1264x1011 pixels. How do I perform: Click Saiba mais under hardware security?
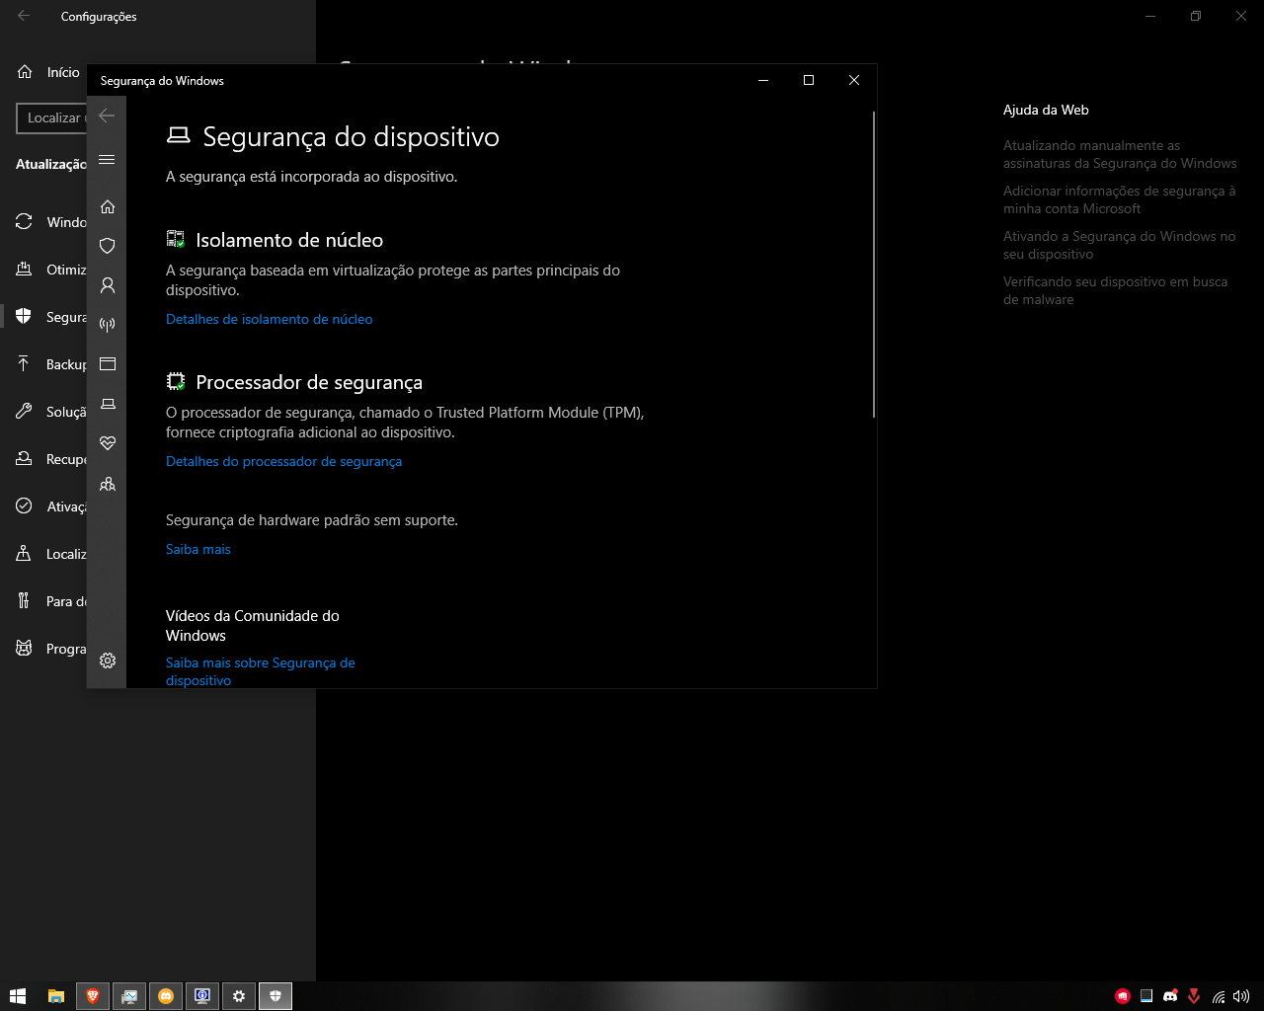[198, 549]
